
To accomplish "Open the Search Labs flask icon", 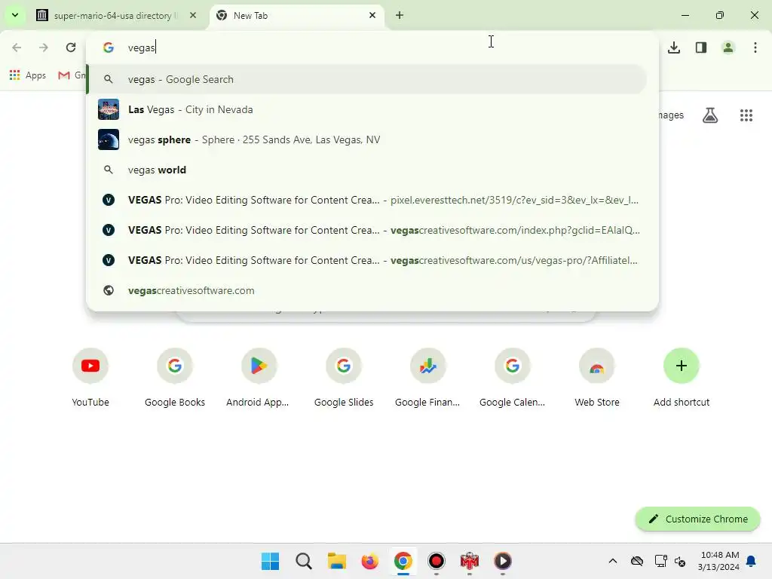I will tap(710, 115).
